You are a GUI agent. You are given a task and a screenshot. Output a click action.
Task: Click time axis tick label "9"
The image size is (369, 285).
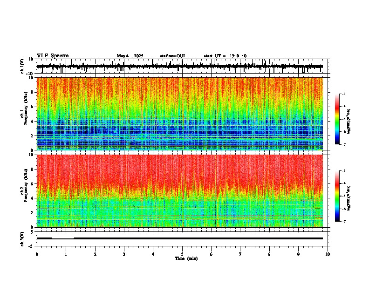click(298, 254)
